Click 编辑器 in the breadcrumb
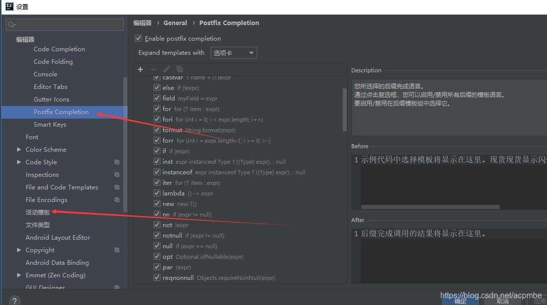The width and height of the screenshot is (547, 305). tap(142, 23)
